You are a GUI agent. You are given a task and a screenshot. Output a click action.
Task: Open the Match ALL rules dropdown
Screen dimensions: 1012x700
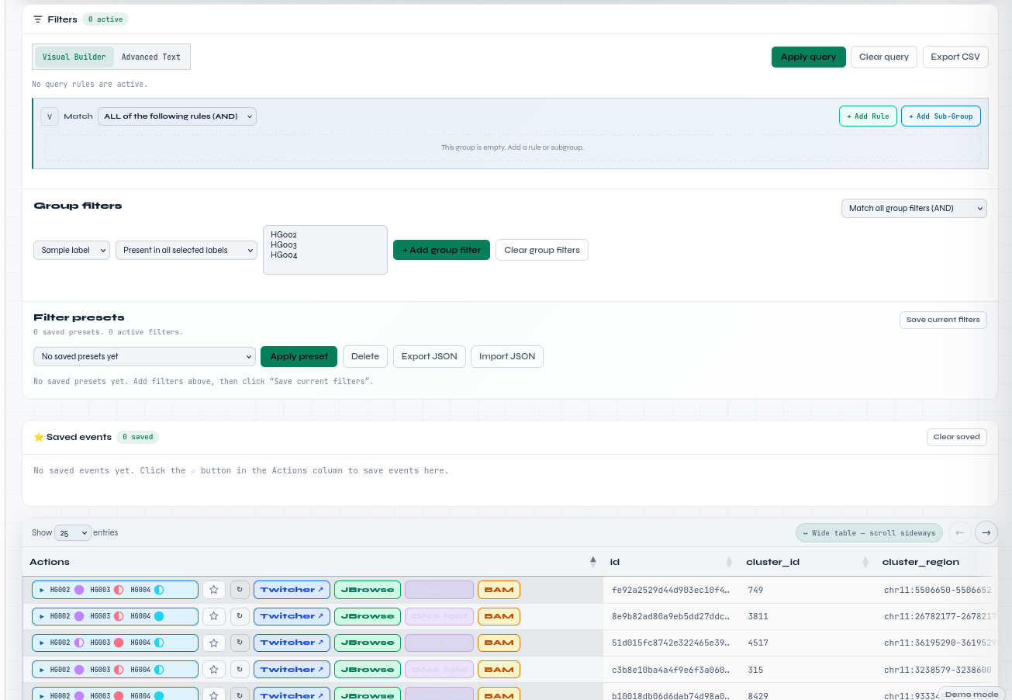pyautogui.click(x=177, y=116)
